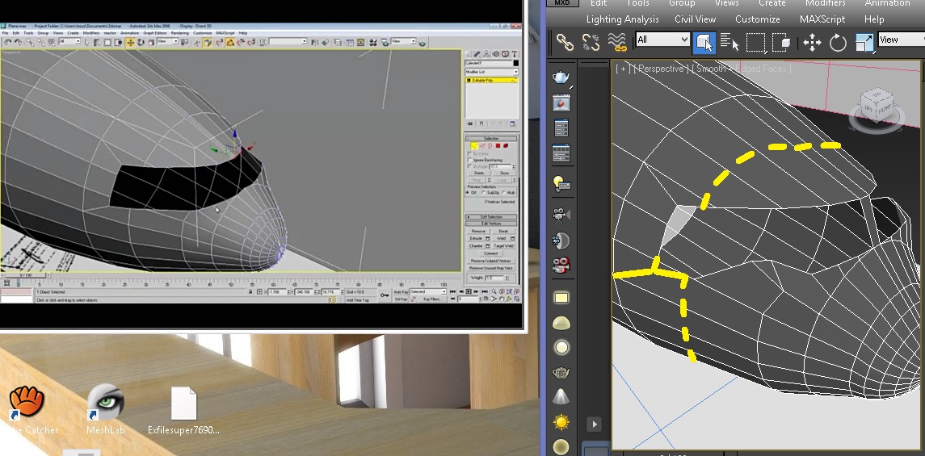Open the Rendering menu in left window
This screenshot has width=925, height=456.
coord(180,33)
